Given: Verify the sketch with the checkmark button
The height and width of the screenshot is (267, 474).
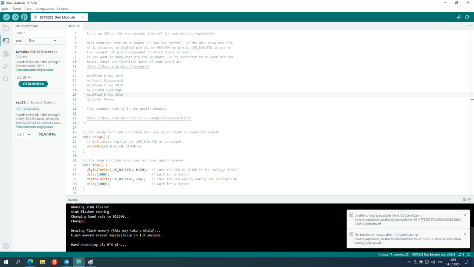Looking at the screenshot, I should [x=6, y=17].
